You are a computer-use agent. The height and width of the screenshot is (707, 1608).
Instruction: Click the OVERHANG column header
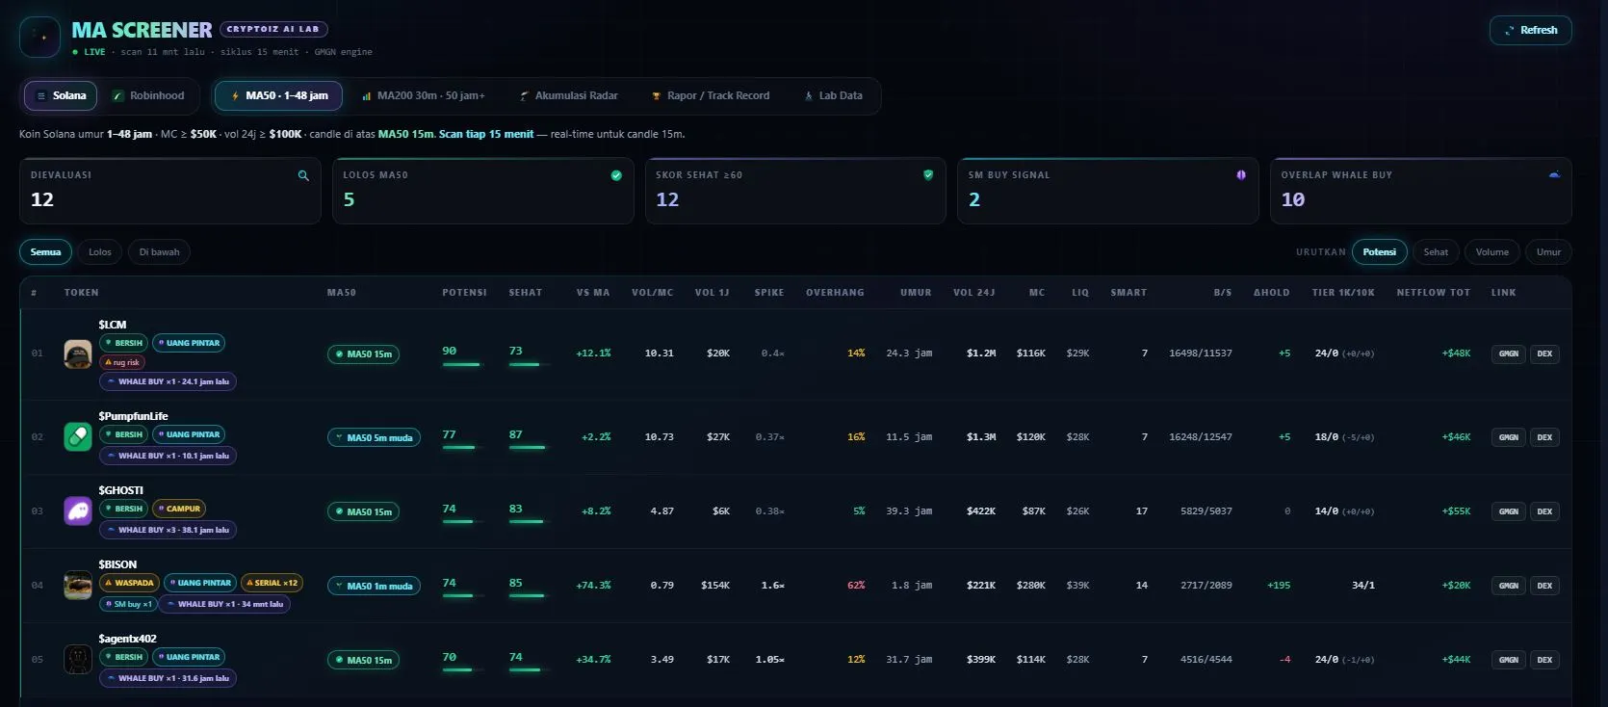(835, 293)
